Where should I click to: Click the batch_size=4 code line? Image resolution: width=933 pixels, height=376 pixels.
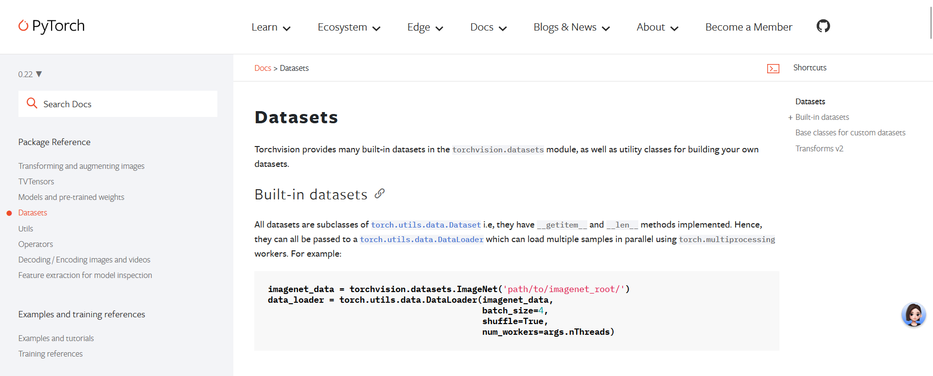click(515, 311)
